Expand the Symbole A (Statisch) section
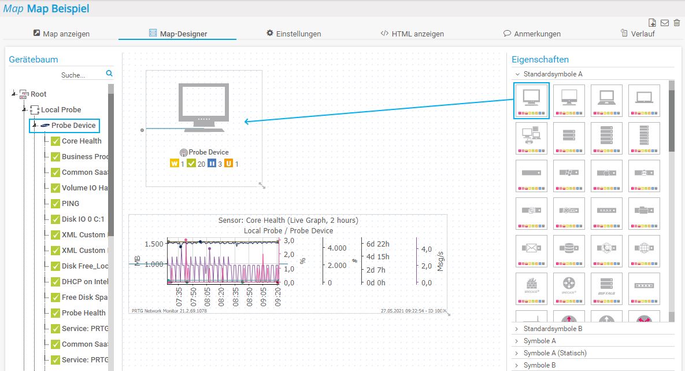685x371 pixels. (555, 353)
